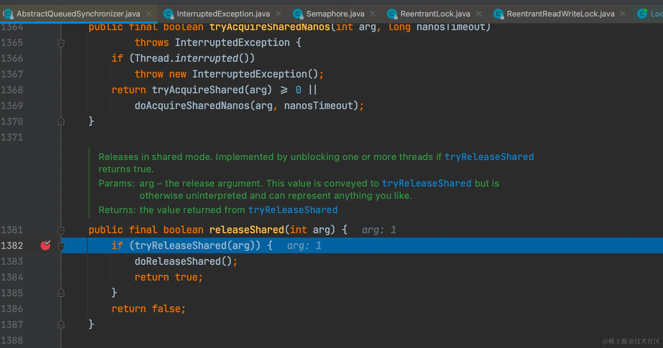Image resolution: width=663 pixels, height=348 pixels.
Task: Click the 'throws InterruptedException' clause
Action: (212, 42)
